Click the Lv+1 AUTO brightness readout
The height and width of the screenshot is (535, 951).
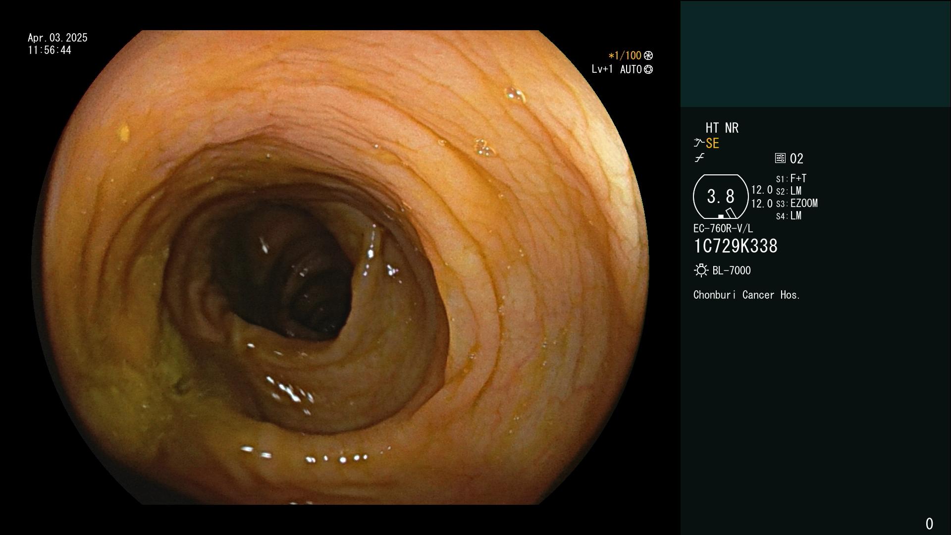pyautogui.click(x=617, y=69)
